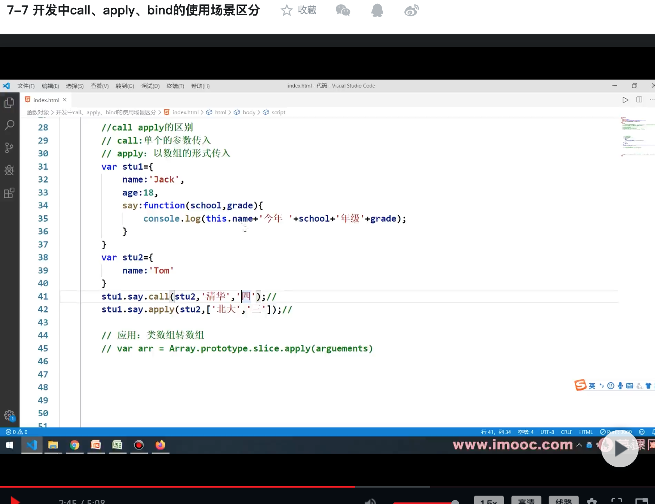Open the Extensions view
This screenshot has height=504, width=655.
(x=9, y=193)
